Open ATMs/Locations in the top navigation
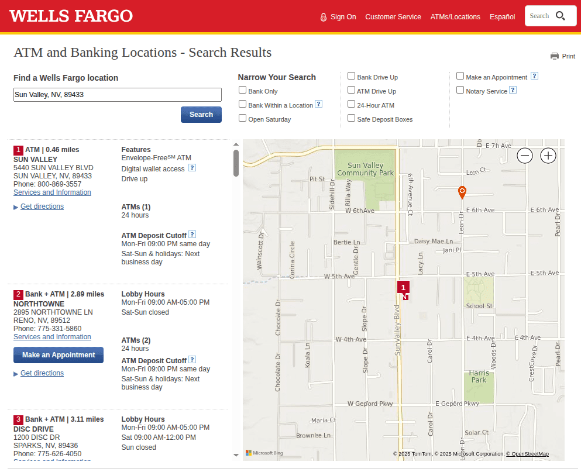581x472 pixels. coord(455,17)
